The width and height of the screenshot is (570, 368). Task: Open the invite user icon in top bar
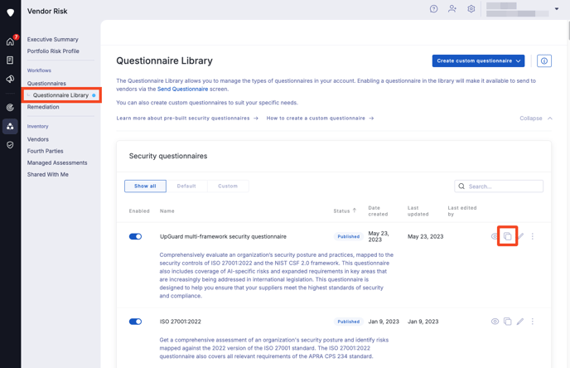[452, 9]
